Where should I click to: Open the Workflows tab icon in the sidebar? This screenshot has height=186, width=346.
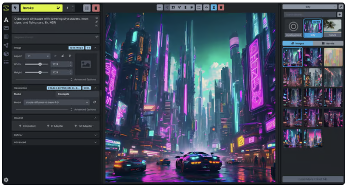pyautogui.click(x=6, y=45)
